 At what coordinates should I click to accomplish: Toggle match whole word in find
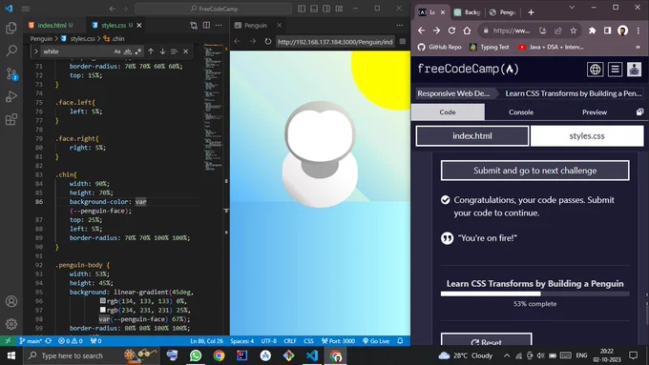pos(128,51)
